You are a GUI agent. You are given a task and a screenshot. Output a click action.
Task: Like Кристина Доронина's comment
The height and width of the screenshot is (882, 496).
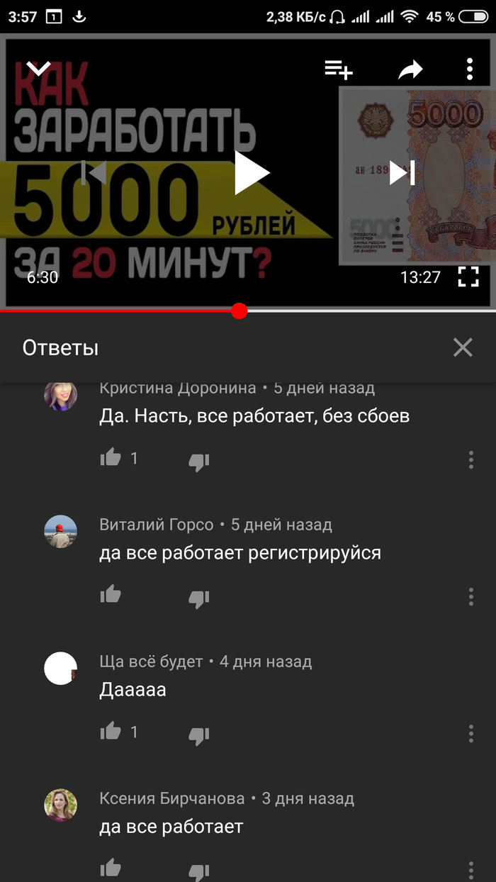[111, 458]
